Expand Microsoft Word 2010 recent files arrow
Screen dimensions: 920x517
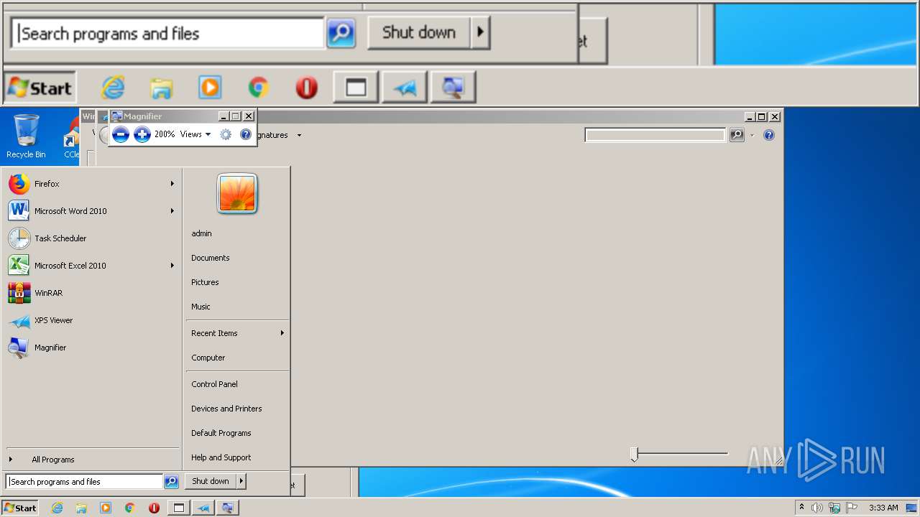[x=172, y=211]
